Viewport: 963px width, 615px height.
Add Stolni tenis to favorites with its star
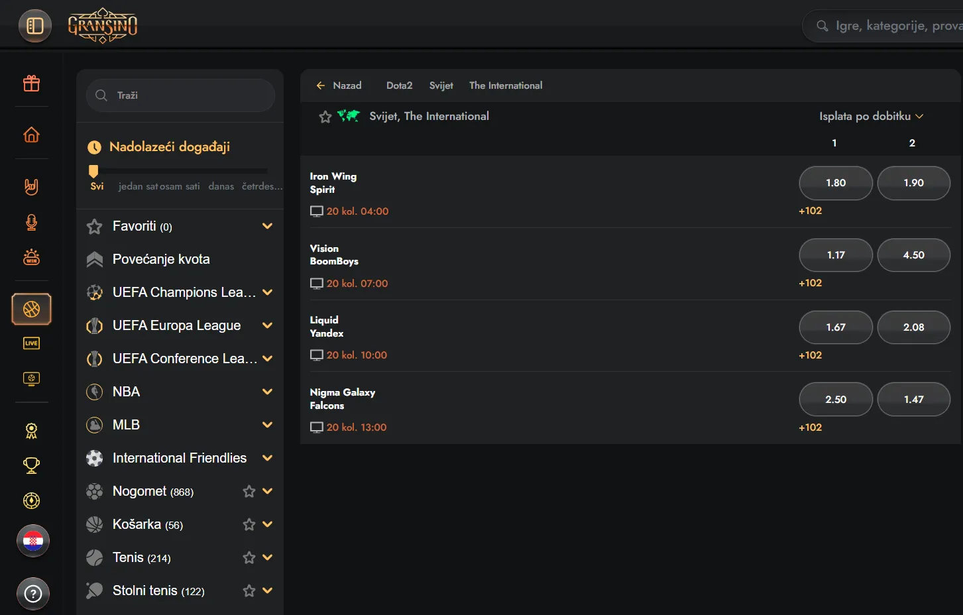tap(249, 590)
